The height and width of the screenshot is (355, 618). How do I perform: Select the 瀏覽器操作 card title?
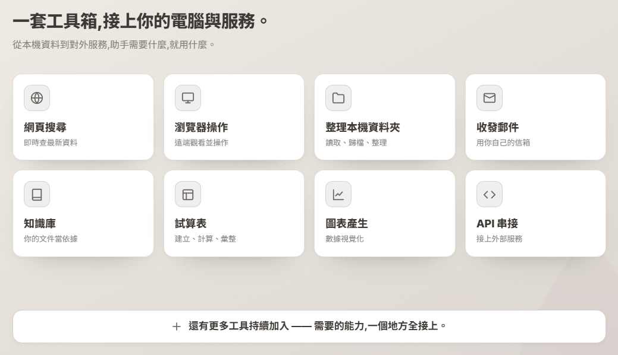click(x=201, y=127)
